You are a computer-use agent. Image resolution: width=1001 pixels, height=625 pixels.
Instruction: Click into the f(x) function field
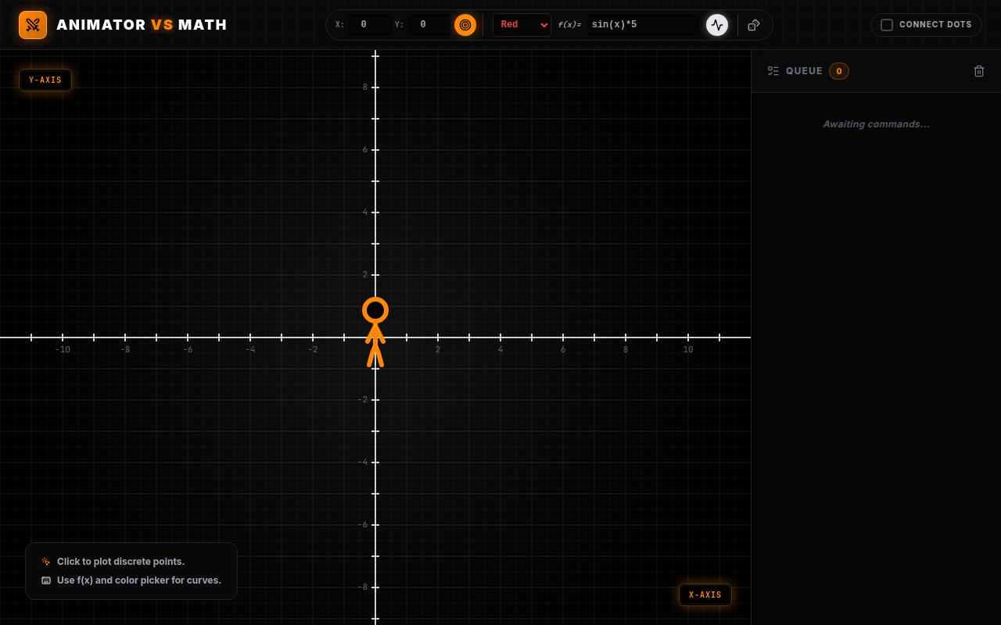[x=644, y=25]
